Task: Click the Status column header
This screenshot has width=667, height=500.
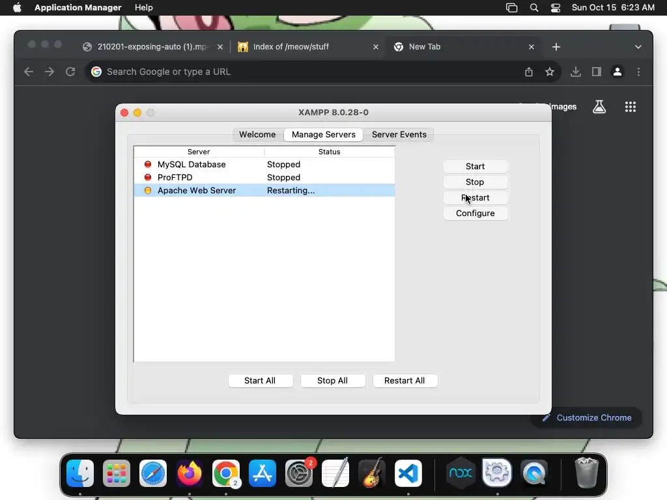Action: [329, 152]
